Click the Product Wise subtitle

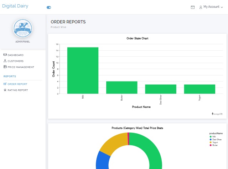[58, 27]
